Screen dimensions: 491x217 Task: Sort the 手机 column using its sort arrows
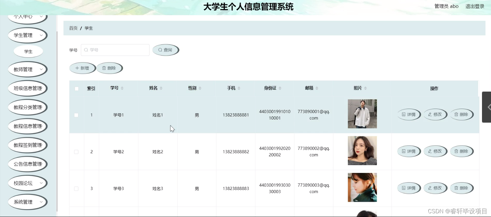point(239,88)
